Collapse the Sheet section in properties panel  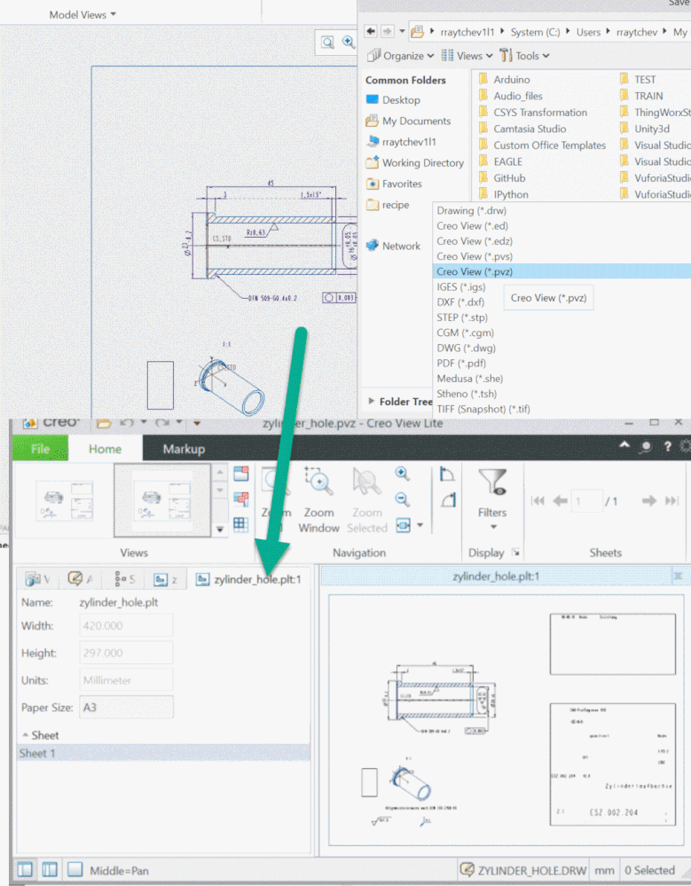point(26,735)
